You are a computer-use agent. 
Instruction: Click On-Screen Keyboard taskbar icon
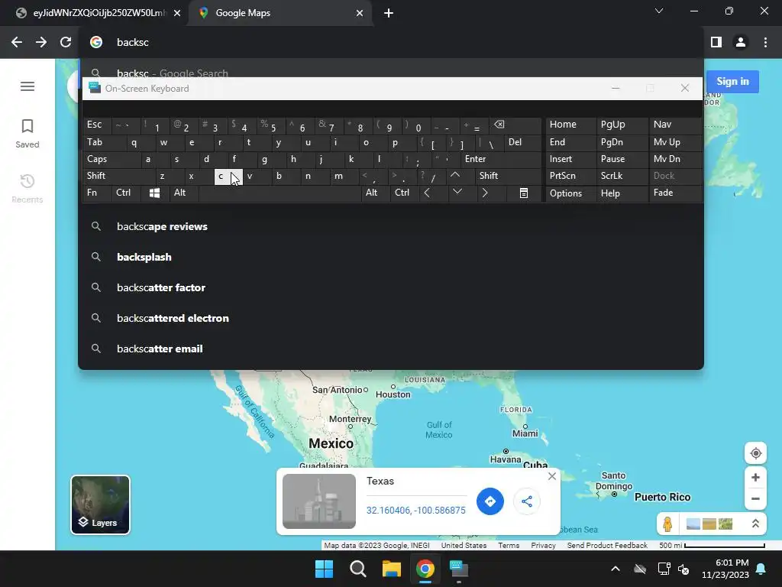(x=459, y=569)
